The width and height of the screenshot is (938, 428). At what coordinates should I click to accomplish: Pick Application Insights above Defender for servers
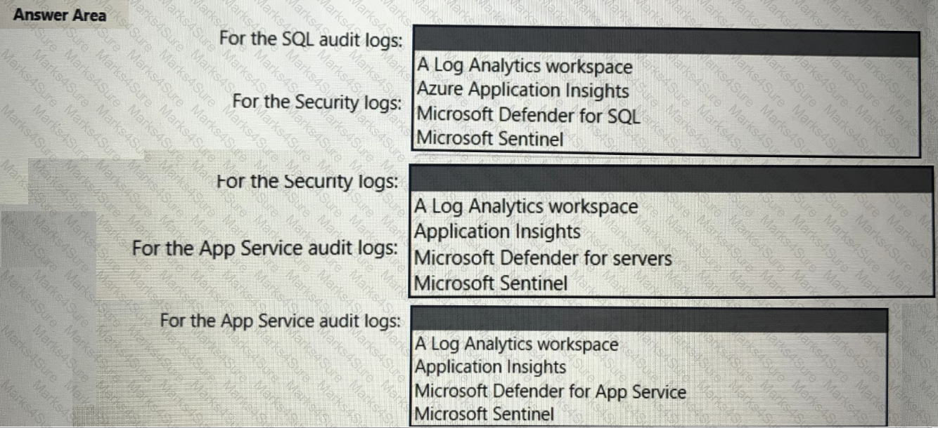coord(497,232)
